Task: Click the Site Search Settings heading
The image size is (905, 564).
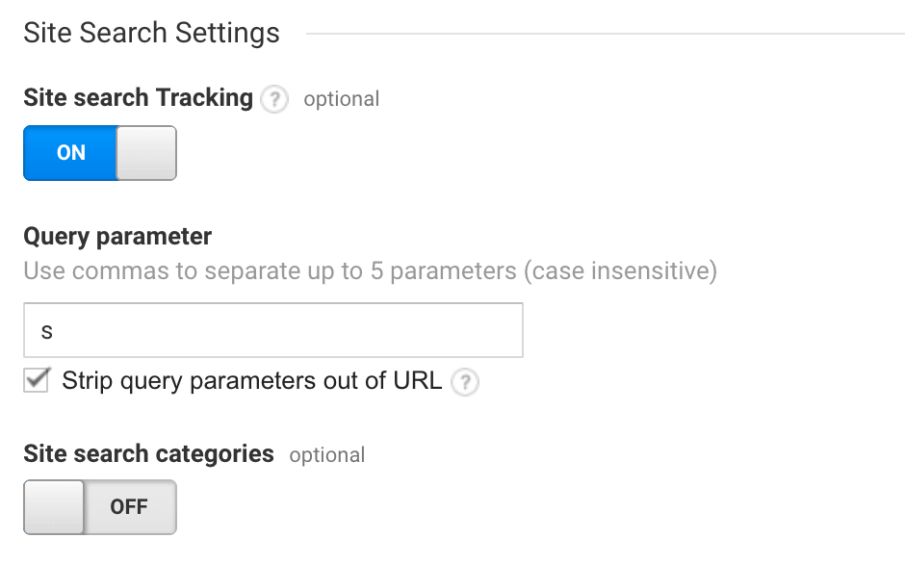Action: (x=151, y=33)
